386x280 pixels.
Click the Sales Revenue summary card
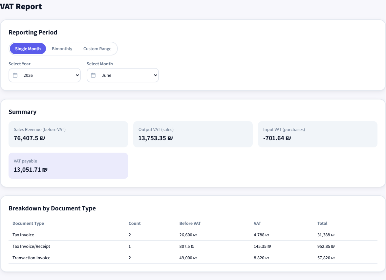[x=68, y=134]
